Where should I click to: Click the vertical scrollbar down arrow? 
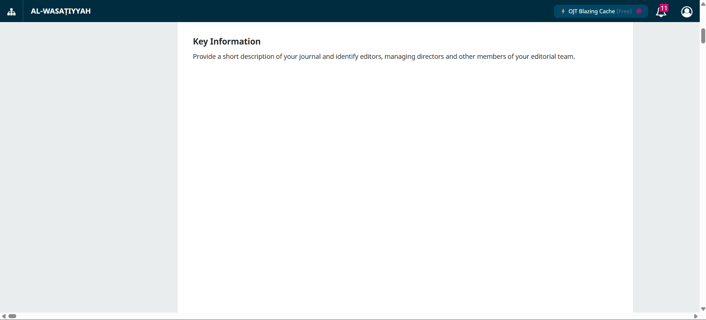(703, 309)
